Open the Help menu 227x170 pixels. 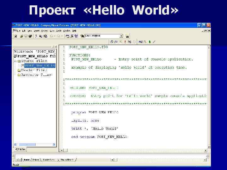74,31
